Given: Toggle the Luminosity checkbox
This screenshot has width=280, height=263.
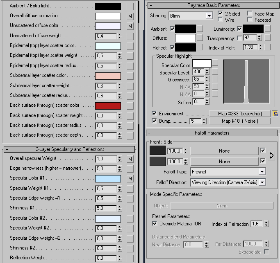Looking at the screenshot, I should 239,29.
